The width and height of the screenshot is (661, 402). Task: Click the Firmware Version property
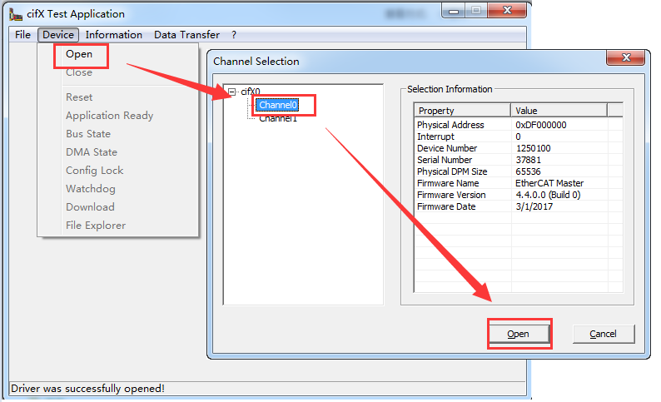pos(451,195)
